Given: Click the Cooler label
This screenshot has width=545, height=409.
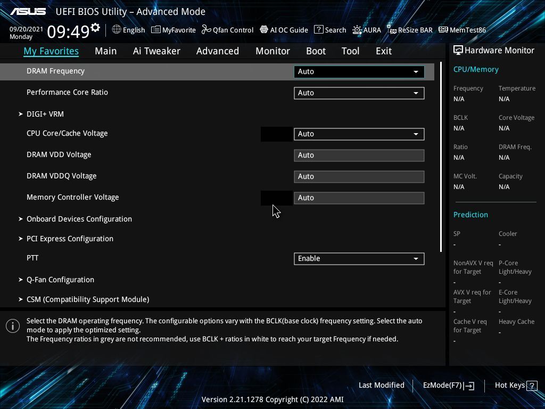Looking at the screenshot, I should click(508, 234).
